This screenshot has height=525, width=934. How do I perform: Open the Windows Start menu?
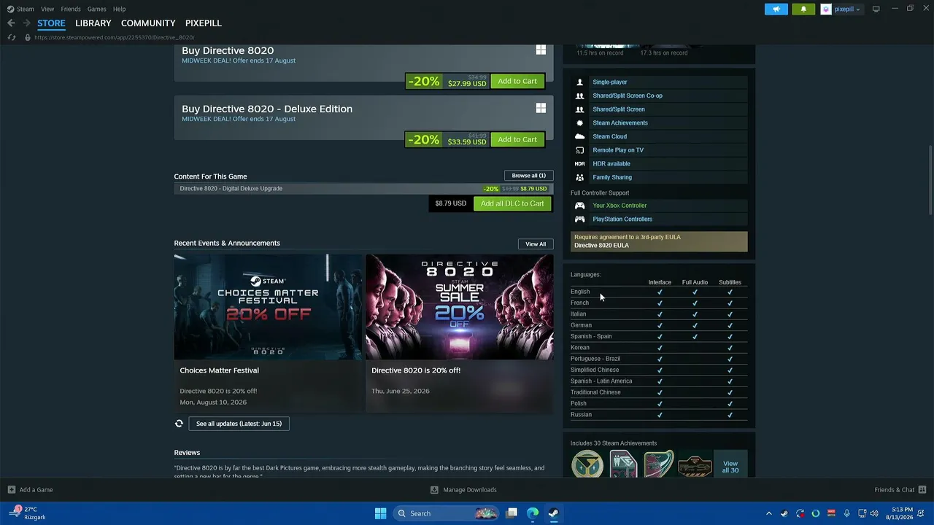click(380, 513)
